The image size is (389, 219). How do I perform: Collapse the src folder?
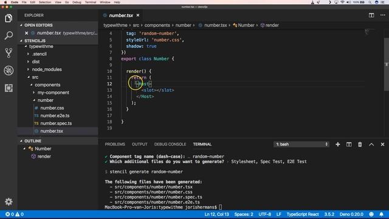[x=35, y=77]
